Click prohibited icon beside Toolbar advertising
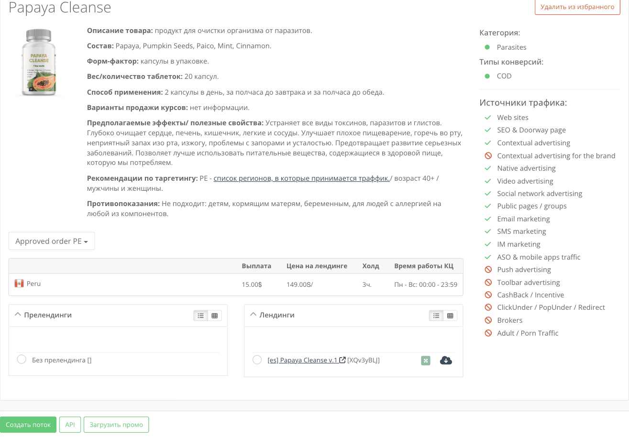629x437 pixels. (x=488, y=283)
